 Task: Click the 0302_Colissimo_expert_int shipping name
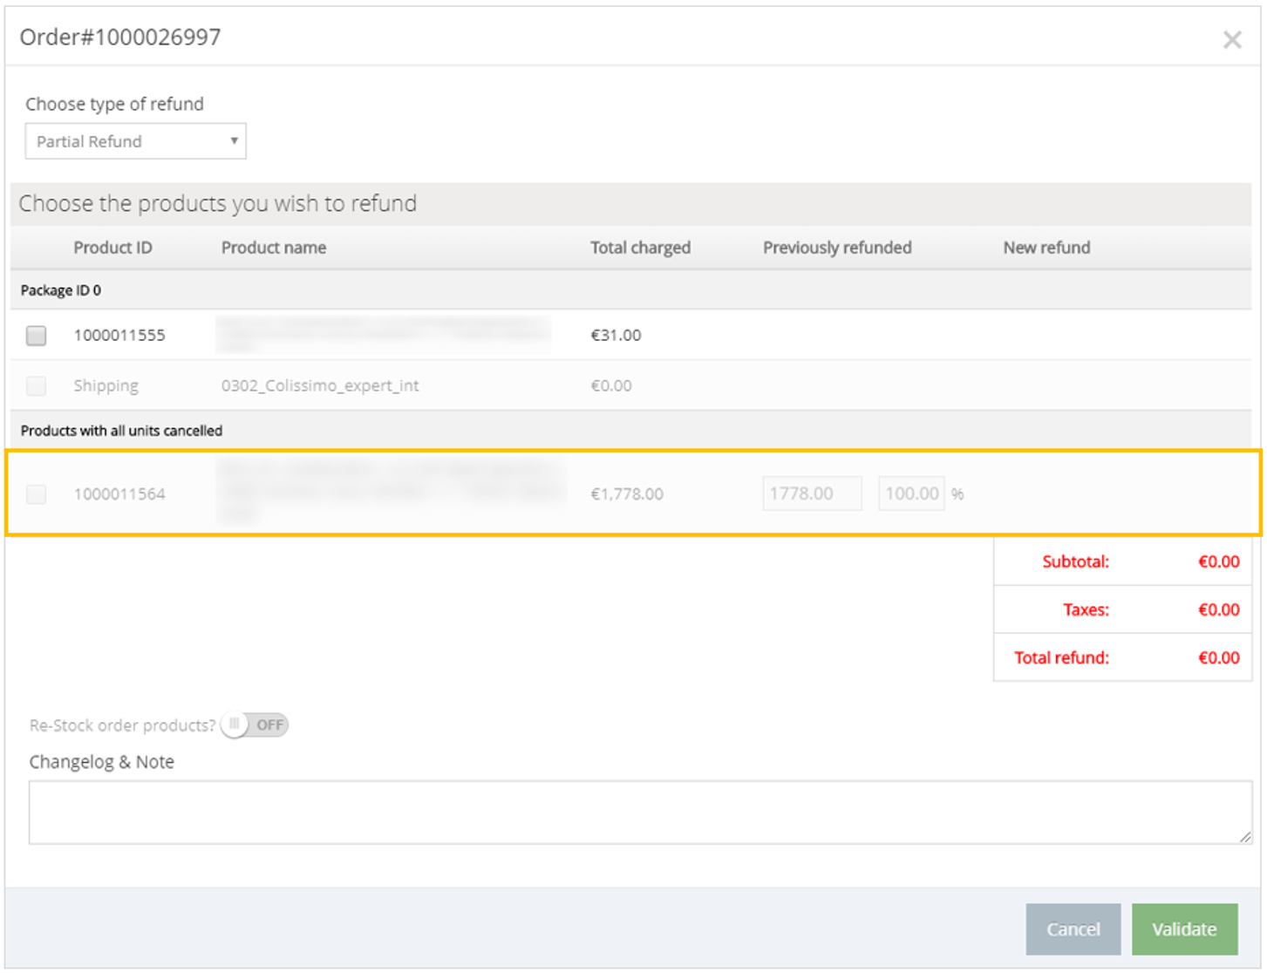tap(319, 385)
